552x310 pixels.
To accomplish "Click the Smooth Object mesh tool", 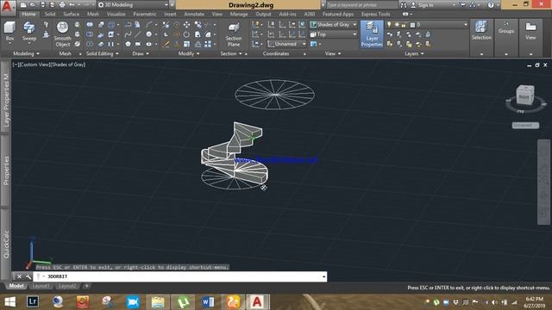I will click(x=63, y=34).
